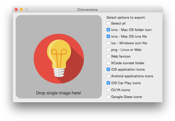Image resolution: width=175 pixels, height=121 pixels.
Task: Click the iConversions title bar text
Action: pos(87,10)
